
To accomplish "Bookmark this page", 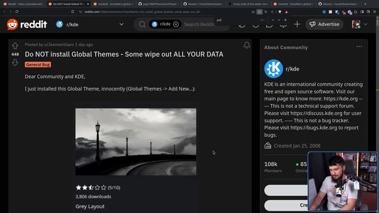I will point(72,12).
